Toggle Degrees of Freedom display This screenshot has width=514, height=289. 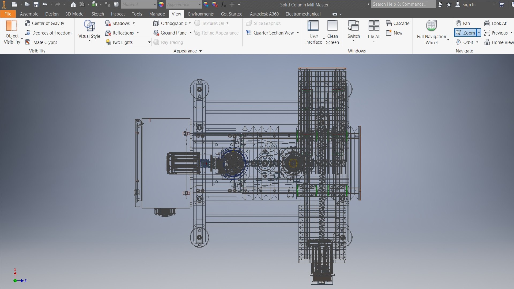coord(48,33)
